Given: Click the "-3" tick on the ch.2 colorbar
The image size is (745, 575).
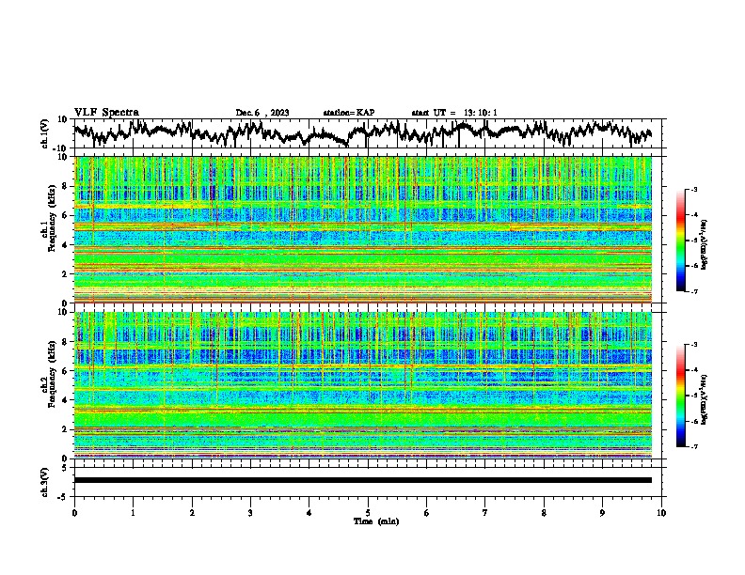Looking at the screenshot, I should coord(694,345).
